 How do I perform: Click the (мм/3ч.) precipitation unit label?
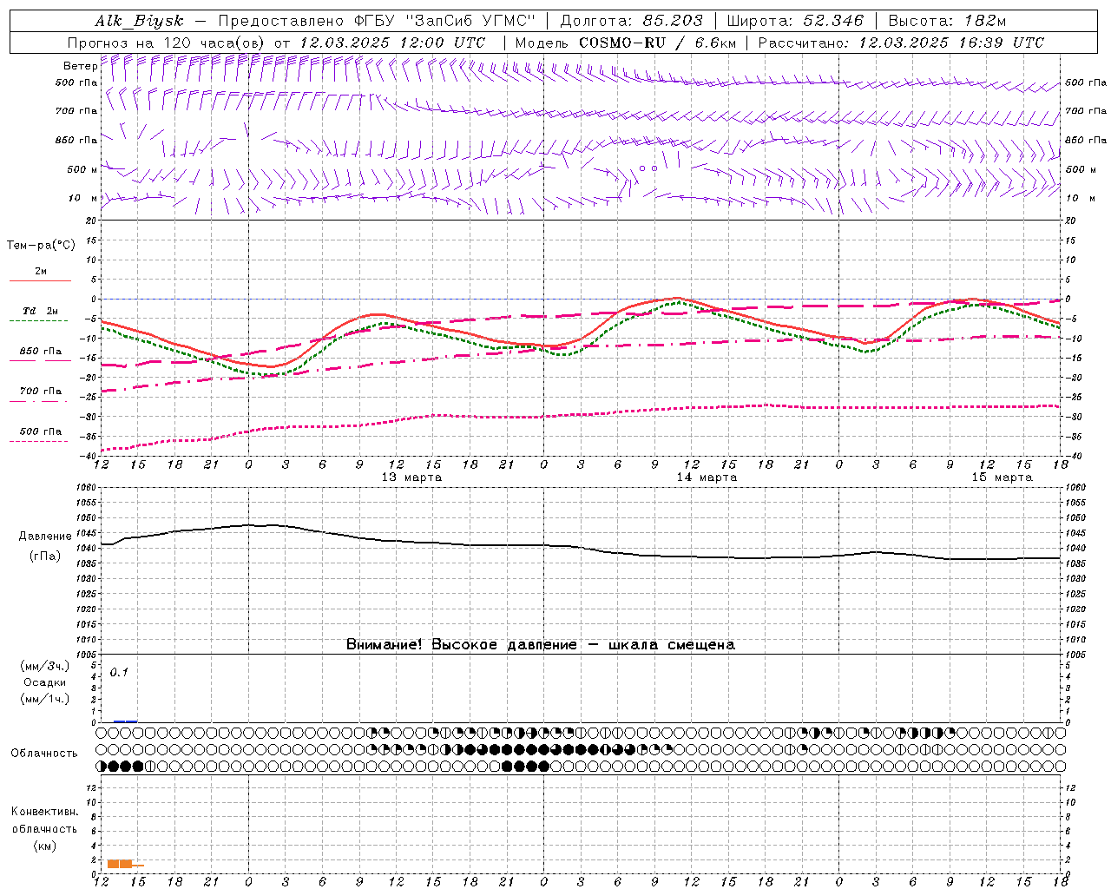(x=45, y=666)
